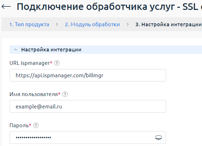Image resolution: width=202 pixels, height=146 pixels.
Task: Collapse the Настройка интеграции section chevron
Action: point(15,50)
